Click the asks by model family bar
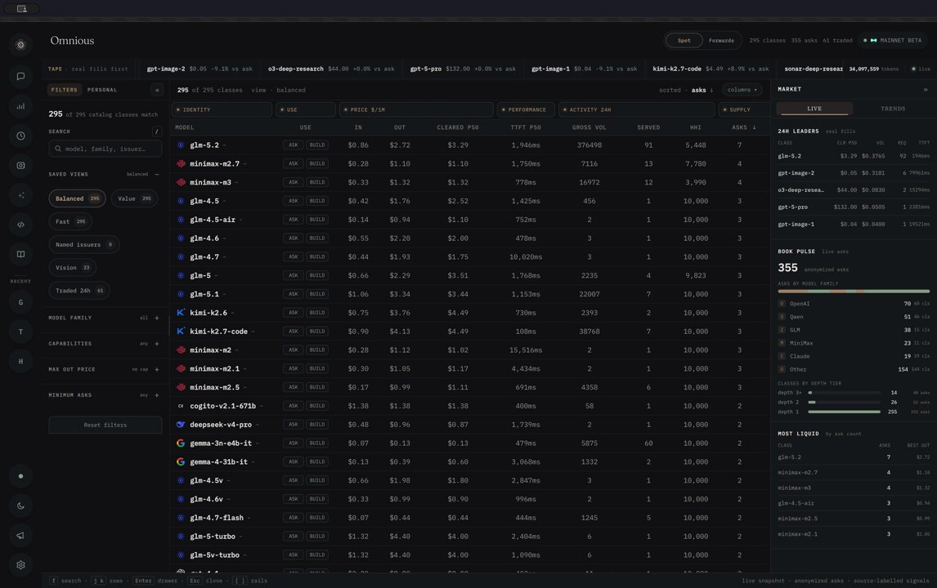Screen dimensions: 937x588 point(854,292)
